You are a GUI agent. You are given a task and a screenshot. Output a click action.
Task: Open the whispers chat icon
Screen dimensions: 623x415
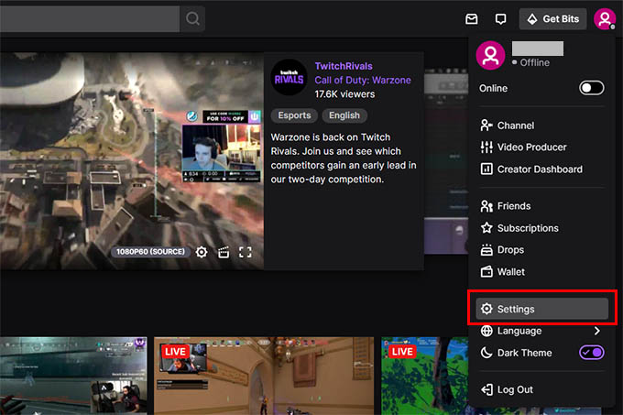pyautogui.click(x=500, y=18)
